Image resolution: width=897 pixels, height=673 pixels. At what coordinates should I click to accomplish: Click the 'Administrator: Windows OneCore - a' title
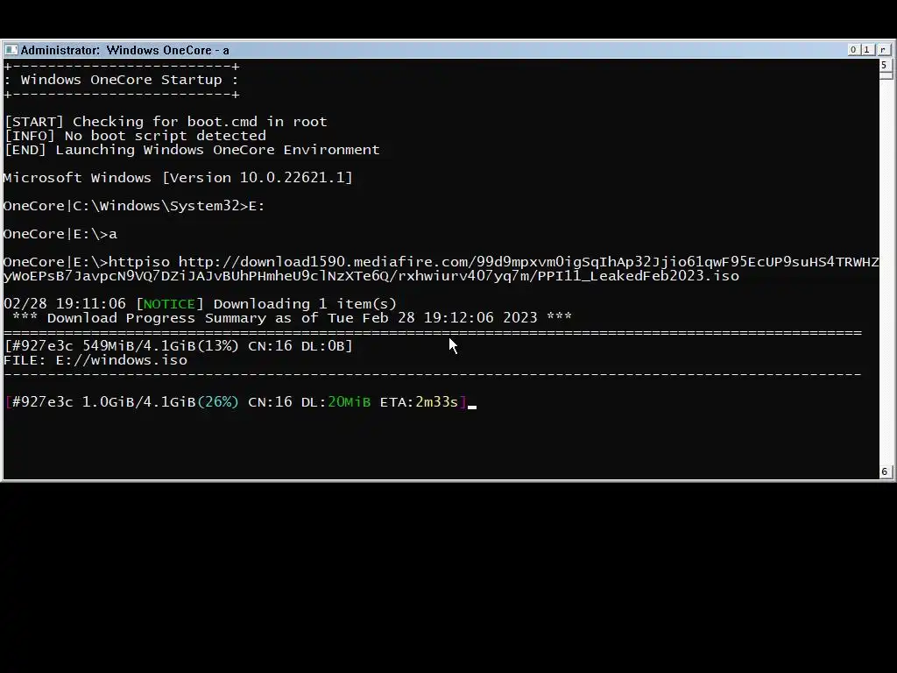pos(124,50)
